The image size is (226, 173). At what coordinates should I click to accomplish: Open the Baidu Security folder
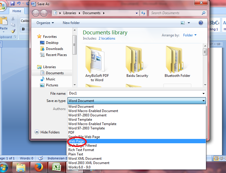pos(137,62)
